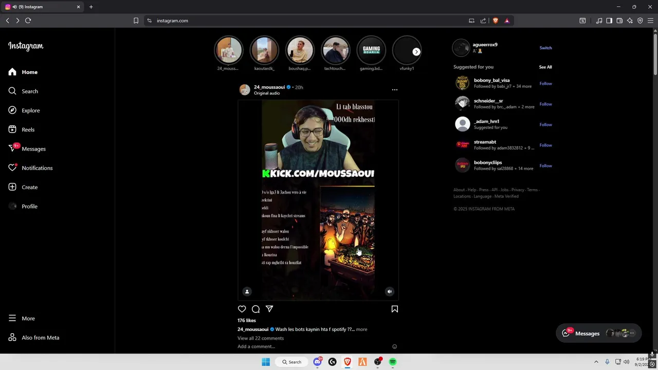Switch account next to agueerrox9
Screen dimensions: 658x370
545,48
